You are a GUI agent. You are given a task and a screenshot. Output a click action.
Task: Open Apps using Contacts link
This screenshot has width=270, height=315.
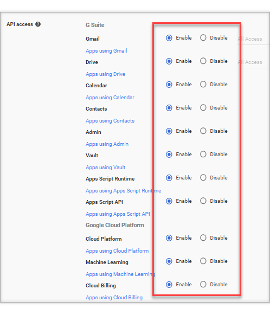(110, 121)
